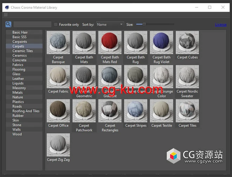This screenshot has height=177, width=232.
Task: Select the Carpet Gradient thumbnail
Action: tap(110, 77)
